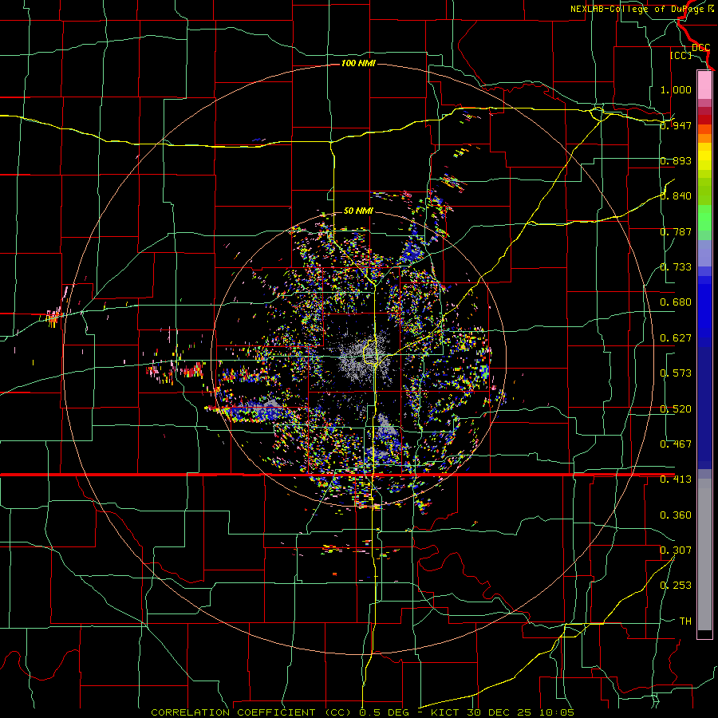Image resolution: width=718 pixels, height=718 pixels.
Task: Click the 50 NMI range ring label
Action: click(358, 211)
